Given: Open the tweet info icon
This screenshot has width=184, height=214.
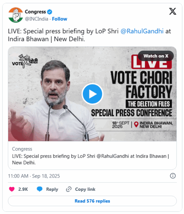Looking at the screenshot, I should click(173, 175).
